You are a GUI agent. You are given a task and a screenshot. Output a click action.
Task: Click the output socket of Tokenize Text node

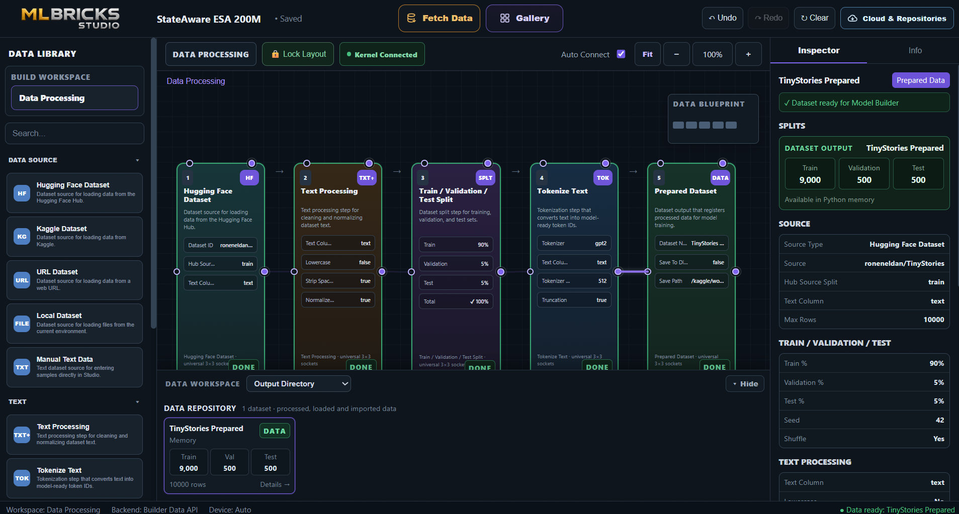(618, 272)
